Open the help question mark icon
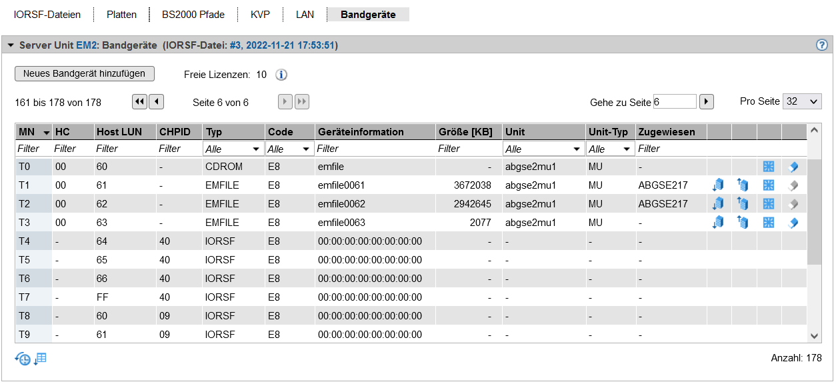 tap(821, 45)
